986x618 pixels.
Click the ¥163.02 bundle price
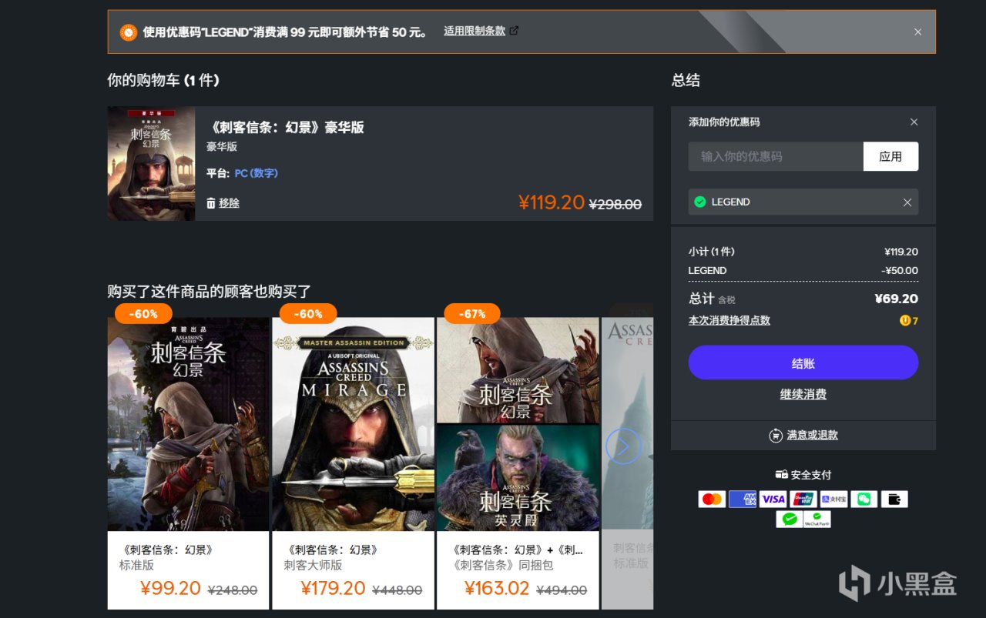497,589
